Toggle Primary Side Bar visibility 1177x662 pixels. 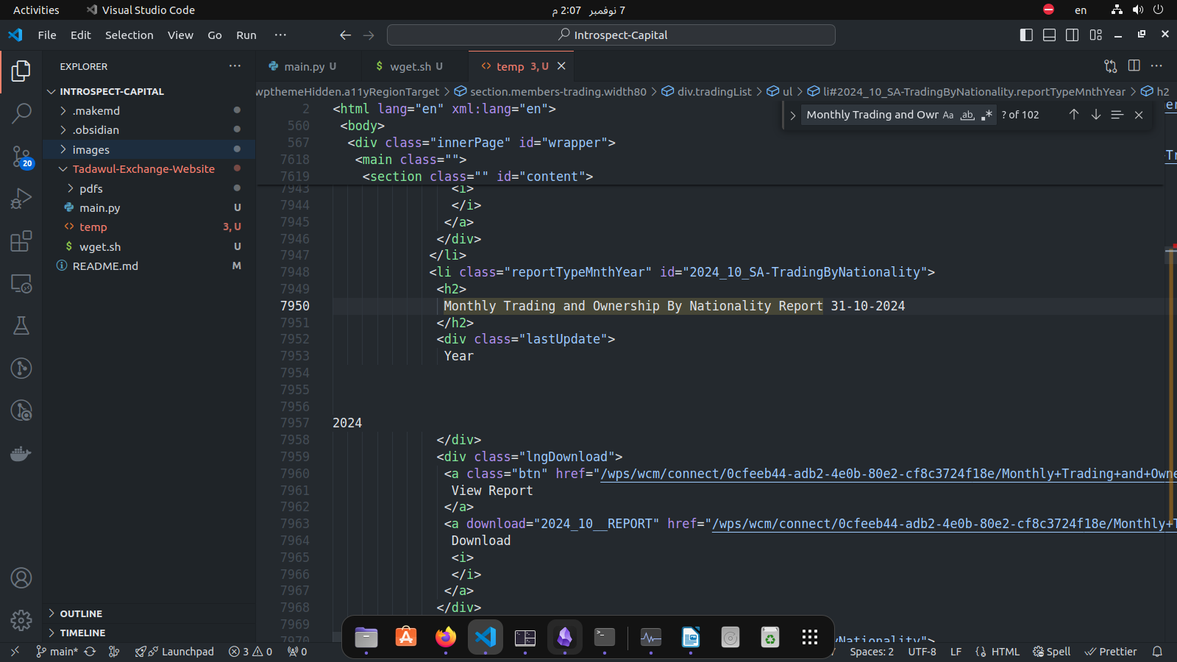(x=1026, y=35)
